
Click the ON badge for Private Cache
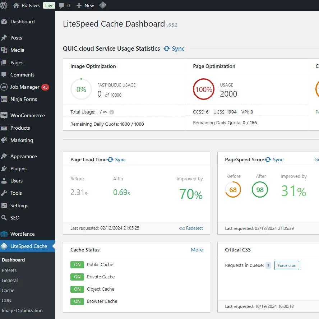[77, 277]
